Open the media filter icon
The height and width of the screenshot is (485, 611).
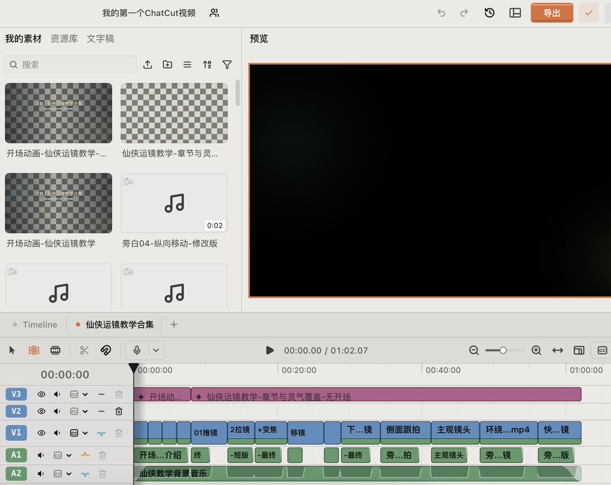pyautogui.click(x=227, y=65)
